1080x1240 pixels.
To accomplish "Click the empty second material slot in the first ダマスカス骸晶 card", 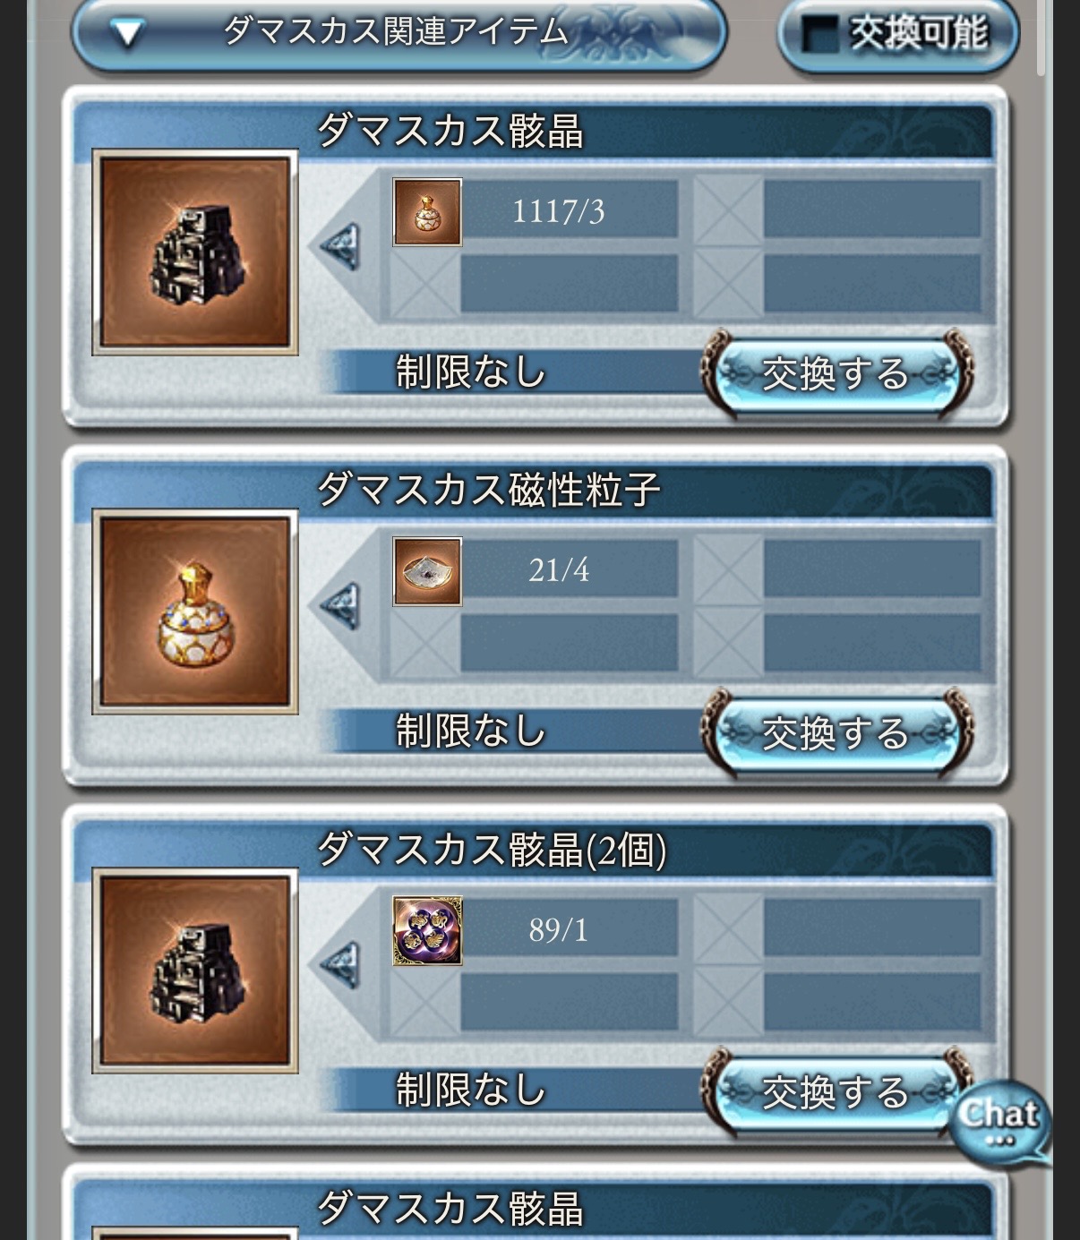I will pyautogui.click(x=837, y=210).
